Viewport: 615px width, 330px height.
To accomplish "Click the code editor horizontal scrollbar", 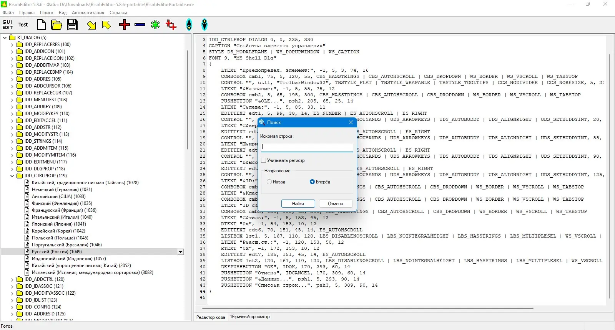I will point(368,308).
